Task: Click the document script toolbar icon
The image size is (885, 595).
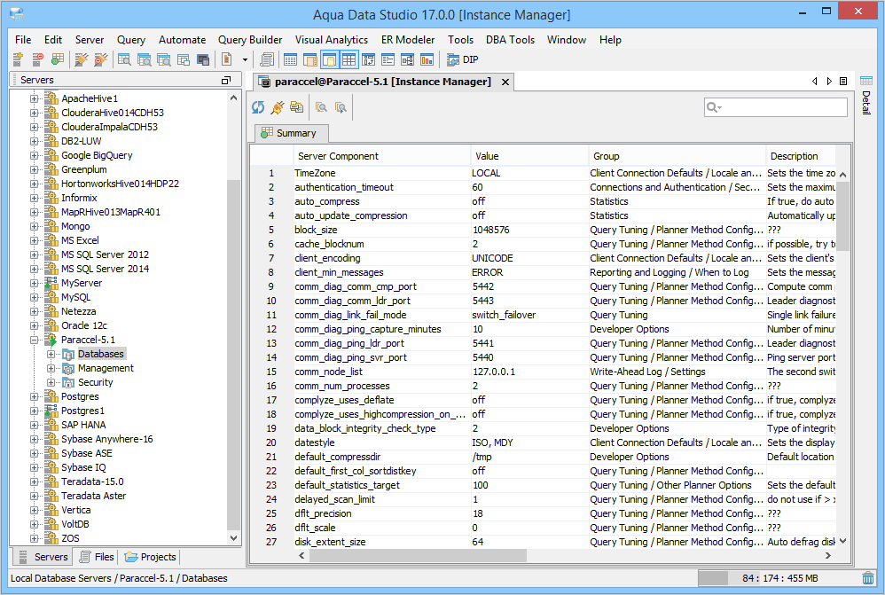Action: tap(227, 59)
